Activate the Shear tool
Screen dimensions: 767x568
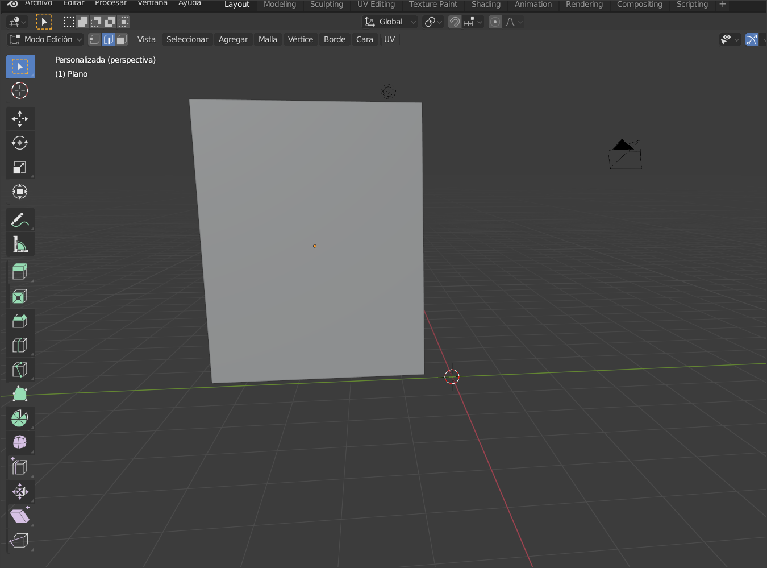[20, 516]
